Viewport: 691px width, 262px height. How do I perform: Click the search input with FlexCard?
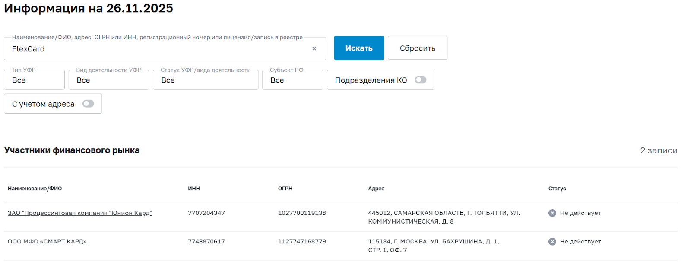(x=155, y=49)
